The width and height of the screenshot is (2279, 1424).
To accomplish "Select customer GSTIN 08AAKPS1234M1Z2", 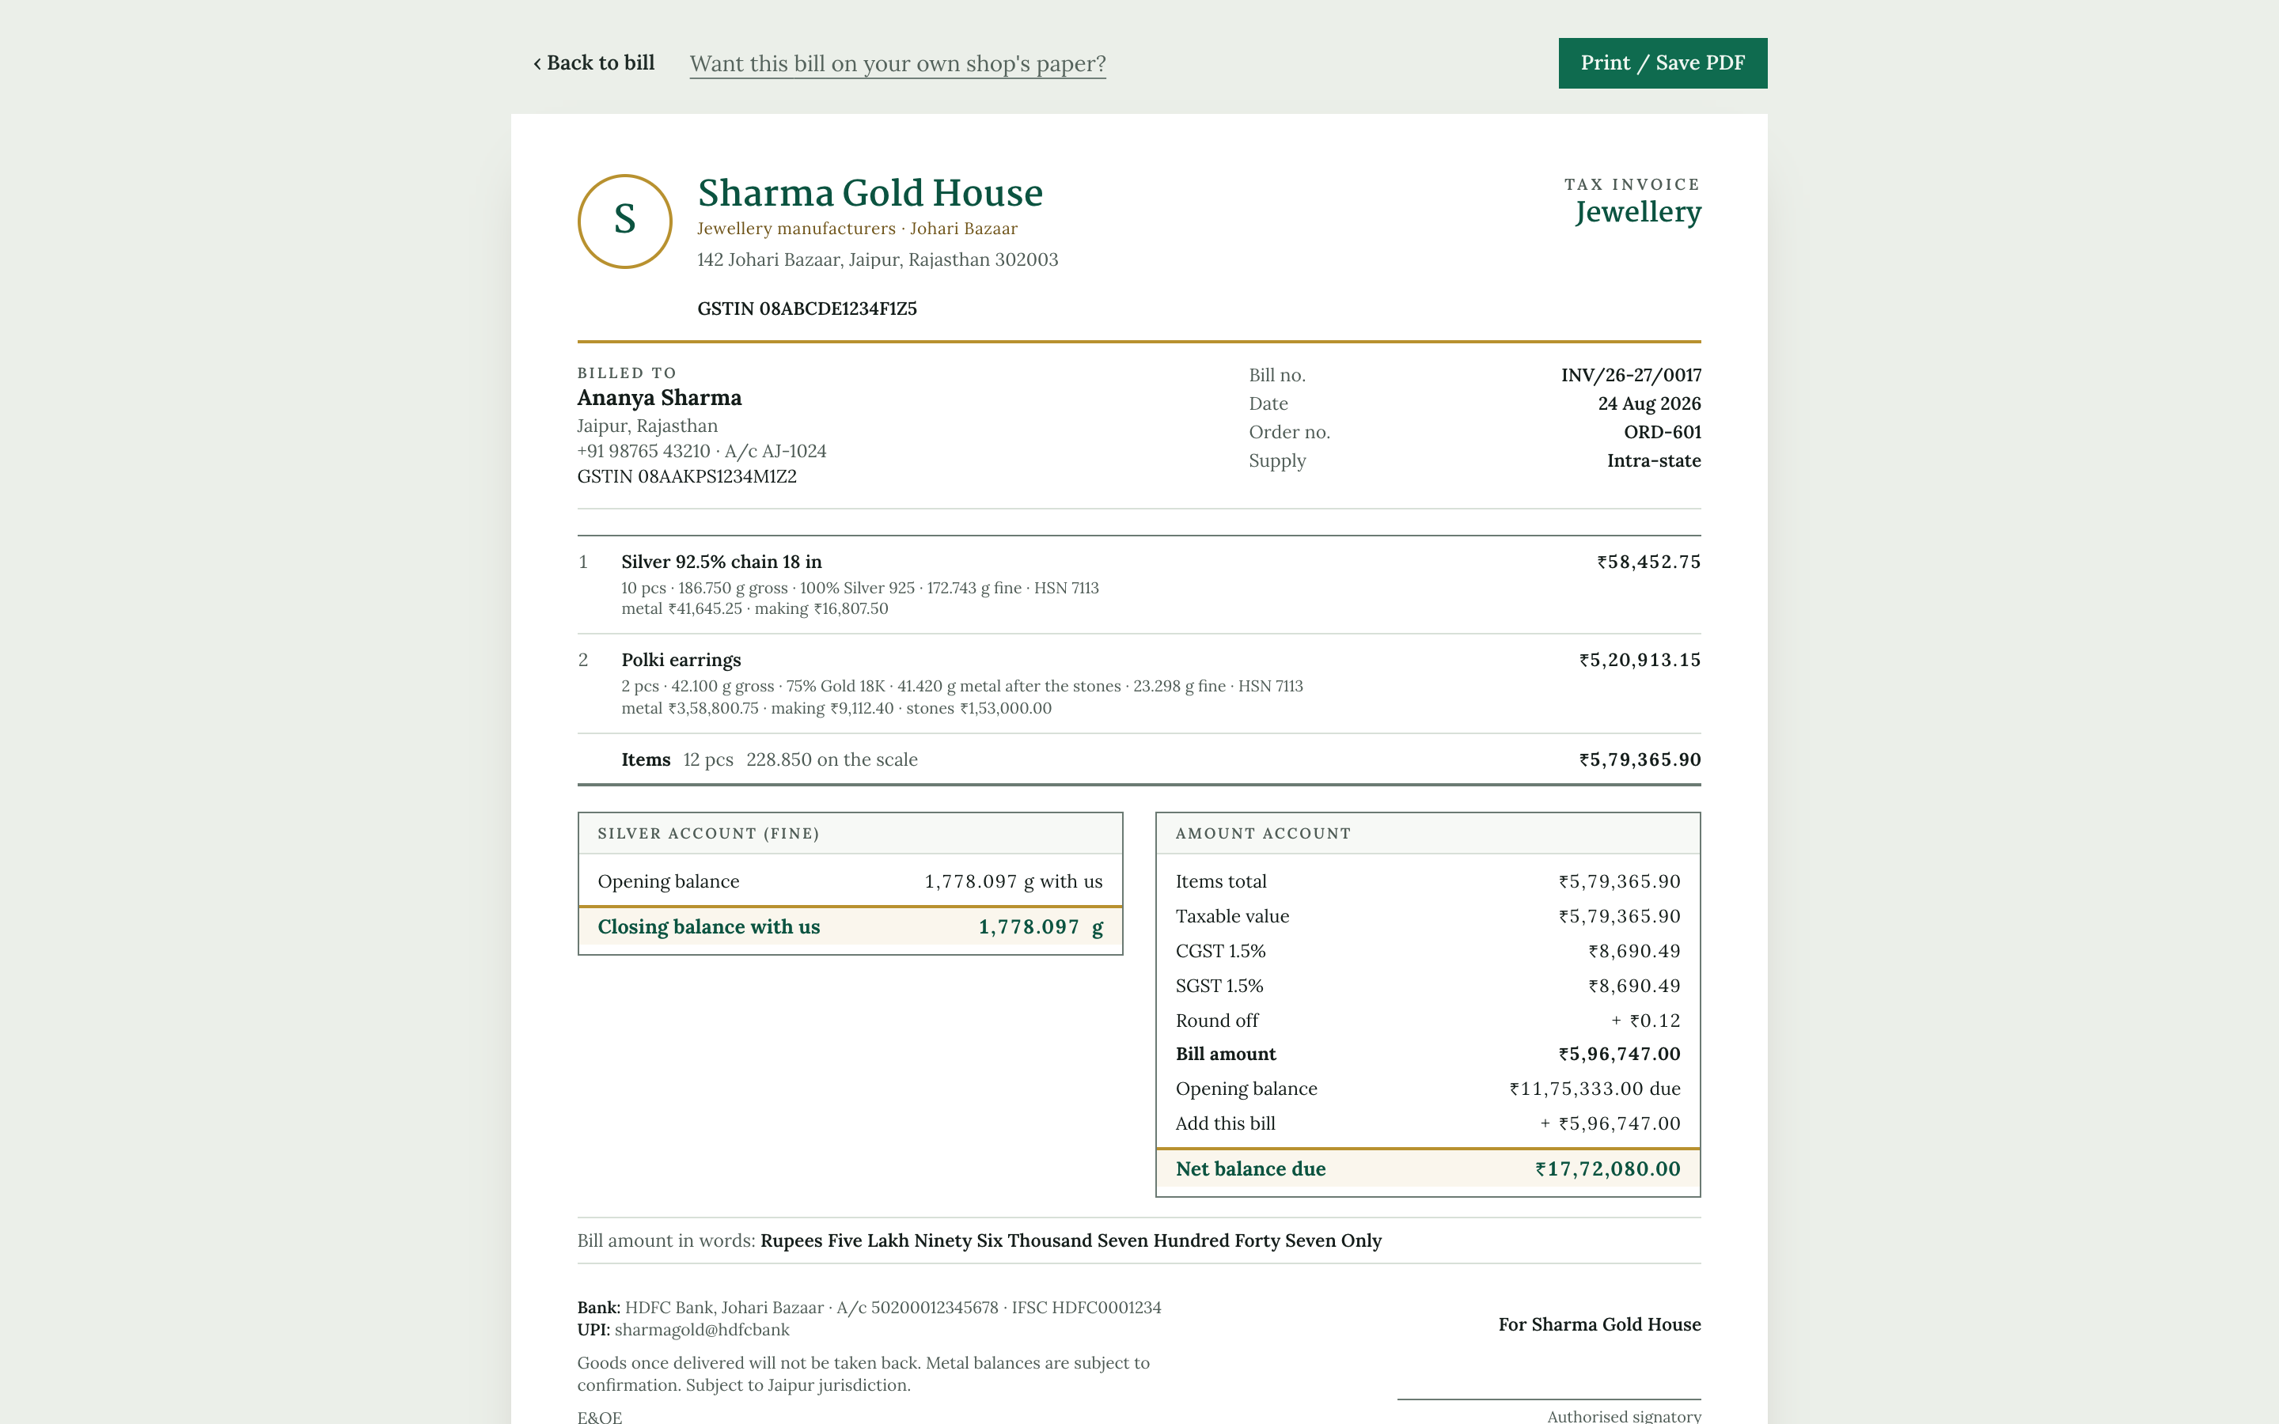I will pos(687,476).
